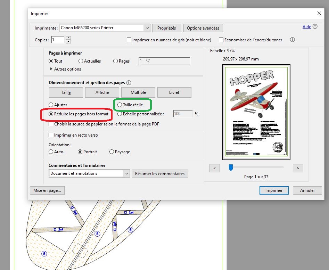Click the toner saving info icon
Viewport: 329px width, 270px height.
pos(292,40)
